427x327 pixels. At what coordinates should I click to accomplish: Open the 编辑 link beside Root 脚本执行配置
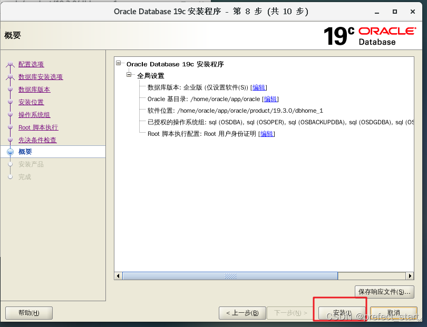pos(267,134)
